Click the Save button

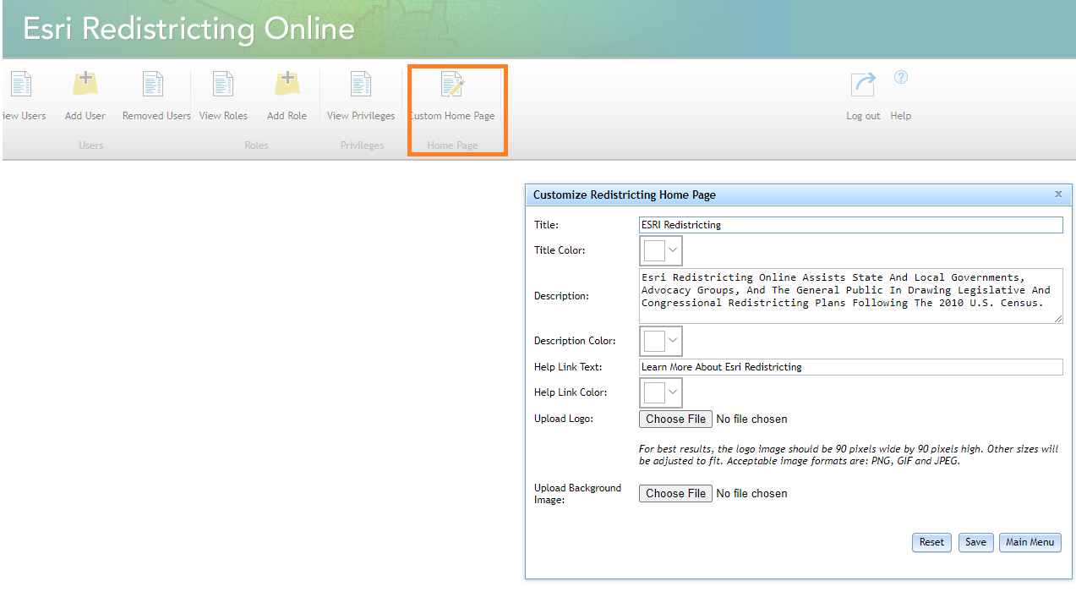pos(975,542)
